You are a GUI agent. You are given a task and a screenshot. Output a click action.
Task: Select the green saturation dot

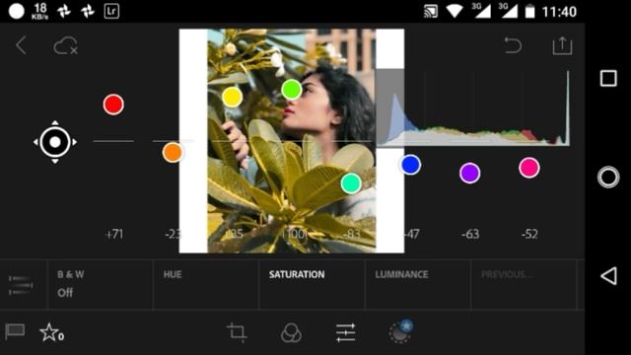tap(292, 90)
